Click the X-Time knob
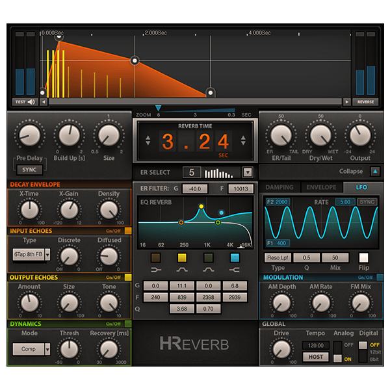This screenshot has height=390, width=390. tap(30, 210)
